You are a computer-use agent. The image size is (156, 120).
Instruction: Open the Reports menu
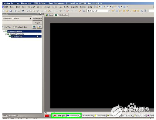75,7
